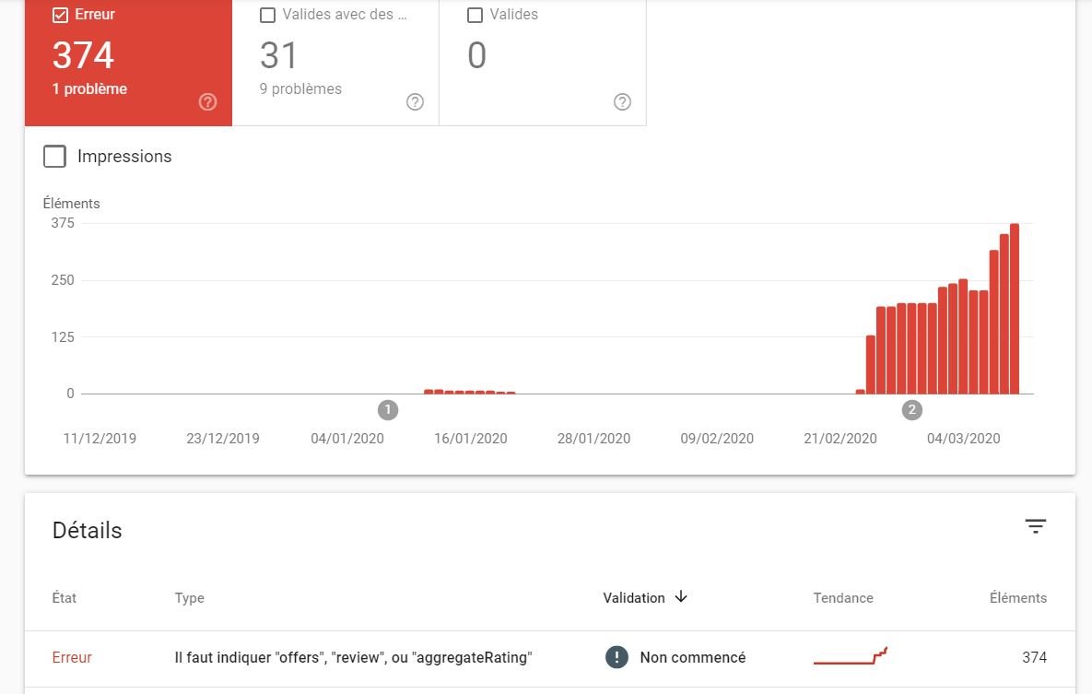The width and height of the screenshot is (1092, 694).
Task: Click the Validation sort arrow
Action: point(681,597)
